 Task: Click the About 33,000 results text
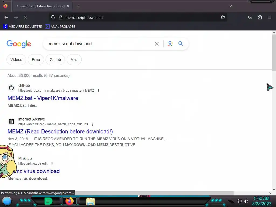pos(39,75)
